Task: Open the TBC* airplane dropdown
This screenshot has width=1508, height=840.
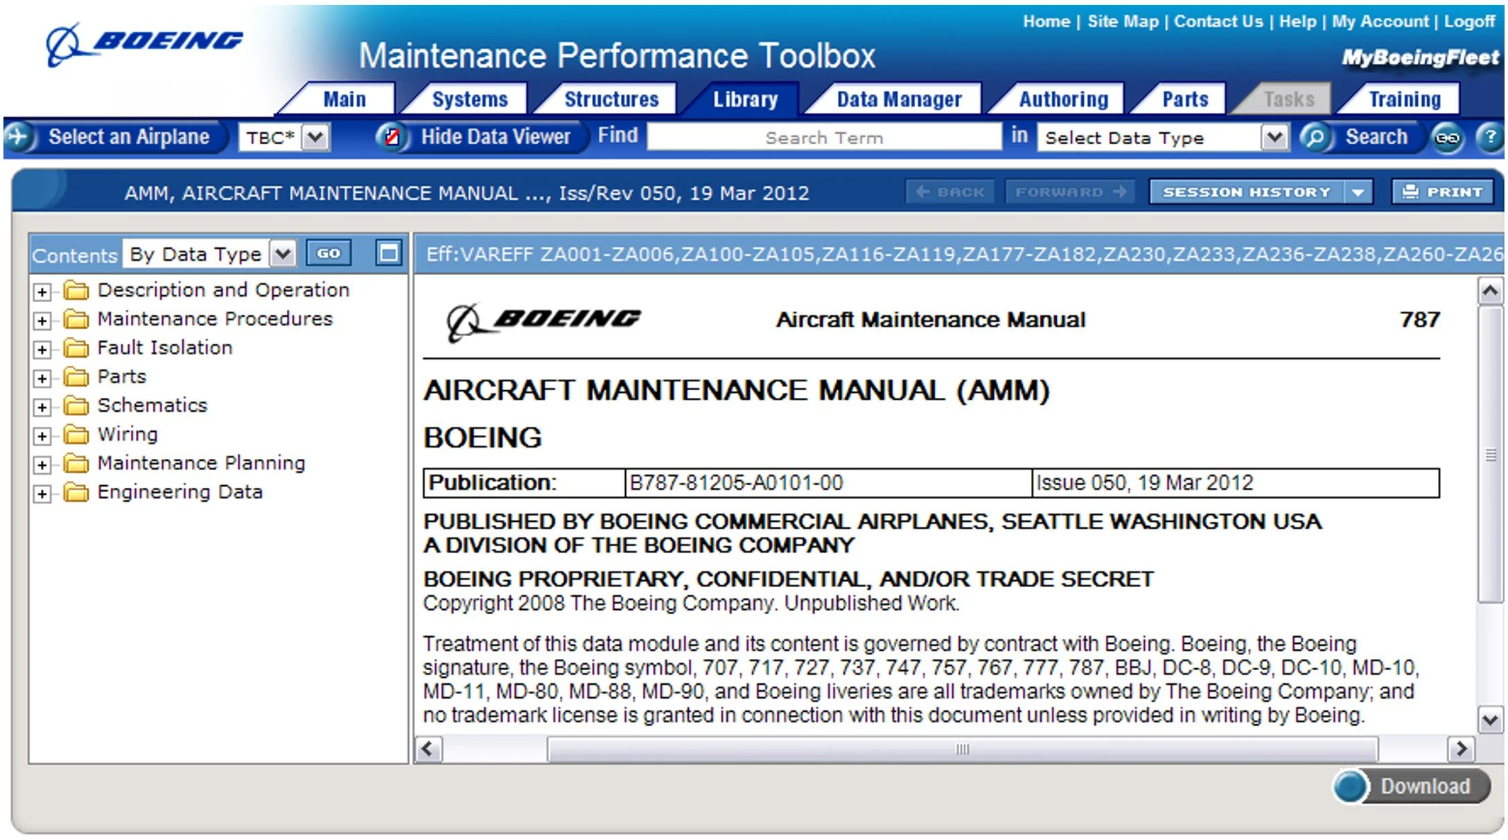Action: [315, 137]
